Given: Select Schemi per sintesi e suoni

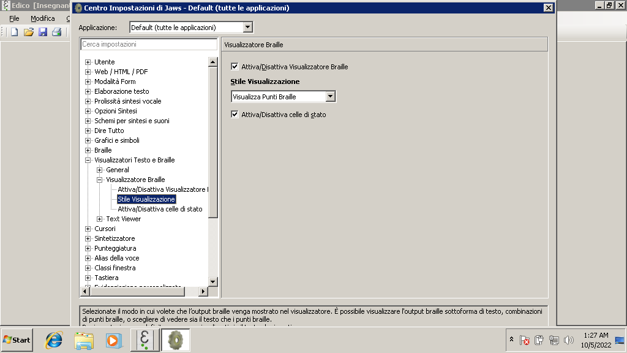Looking at the screenshot, I should [x=132, y=121].
